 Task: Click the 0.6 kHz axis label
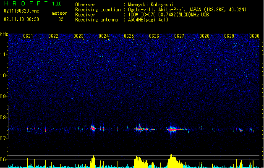click(4, 160)
